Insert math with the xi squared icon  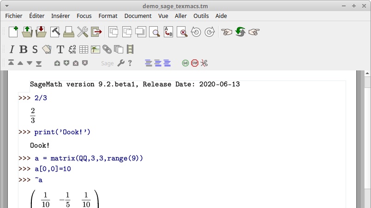pyautogui.click(x=72, y=50)
